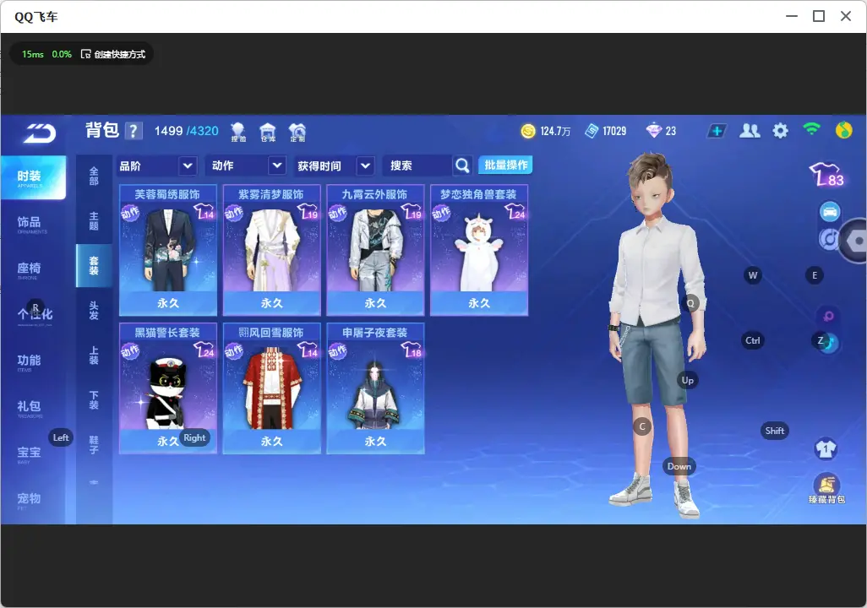Click the magnifier search icon
The image size is (867, 608).
(462, 166)
